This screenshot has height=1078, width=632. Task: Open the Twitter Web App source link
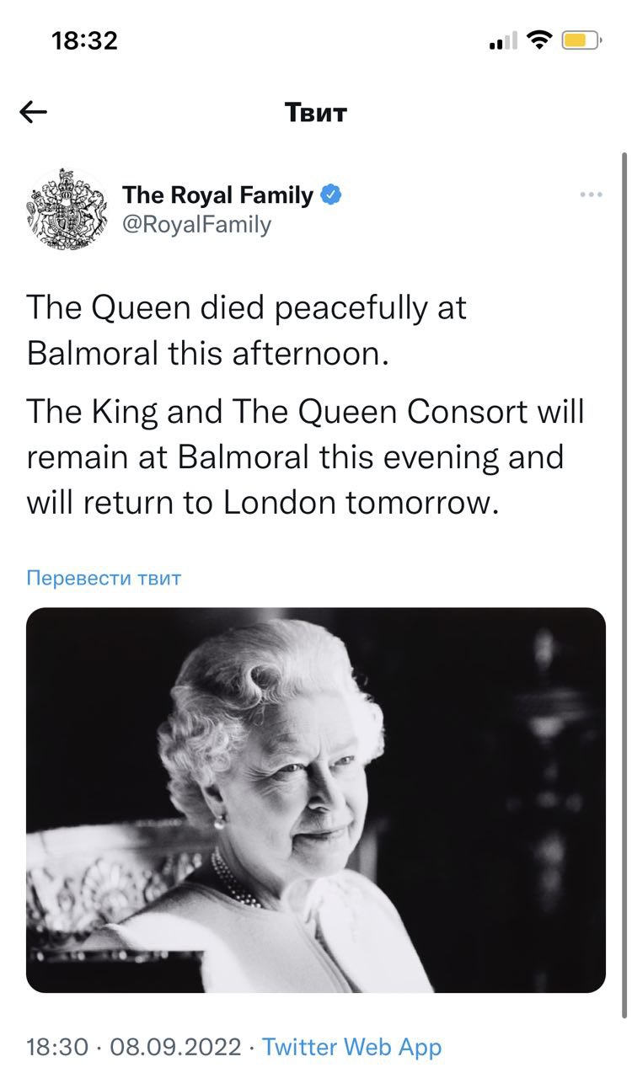coord(351,1048)
